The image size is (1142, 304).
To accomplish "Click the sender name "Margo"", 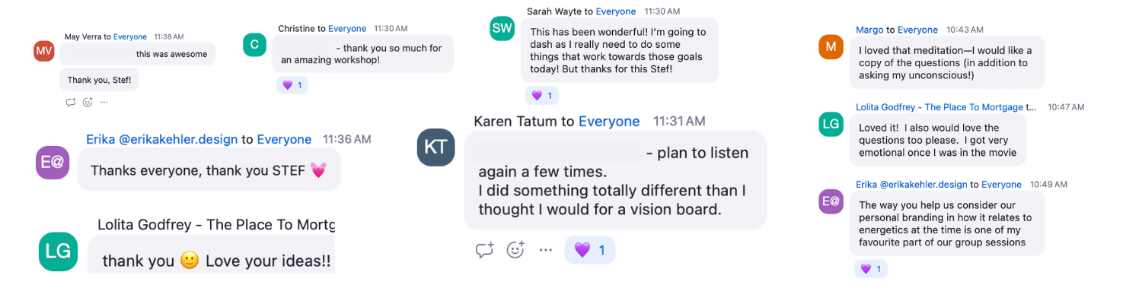I will point(869,30).
